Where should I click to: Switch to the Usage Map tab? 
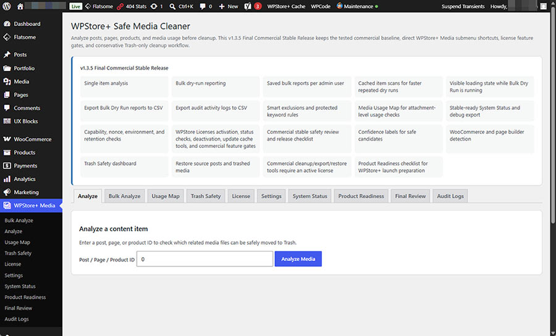pos(166,196)
